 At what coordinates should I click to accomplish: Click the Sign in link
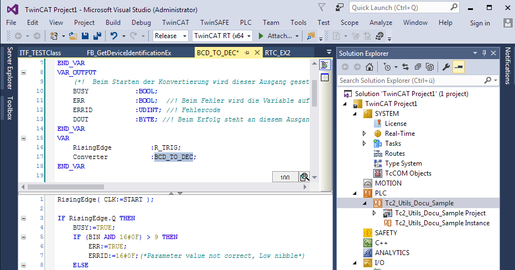(480, 23)
